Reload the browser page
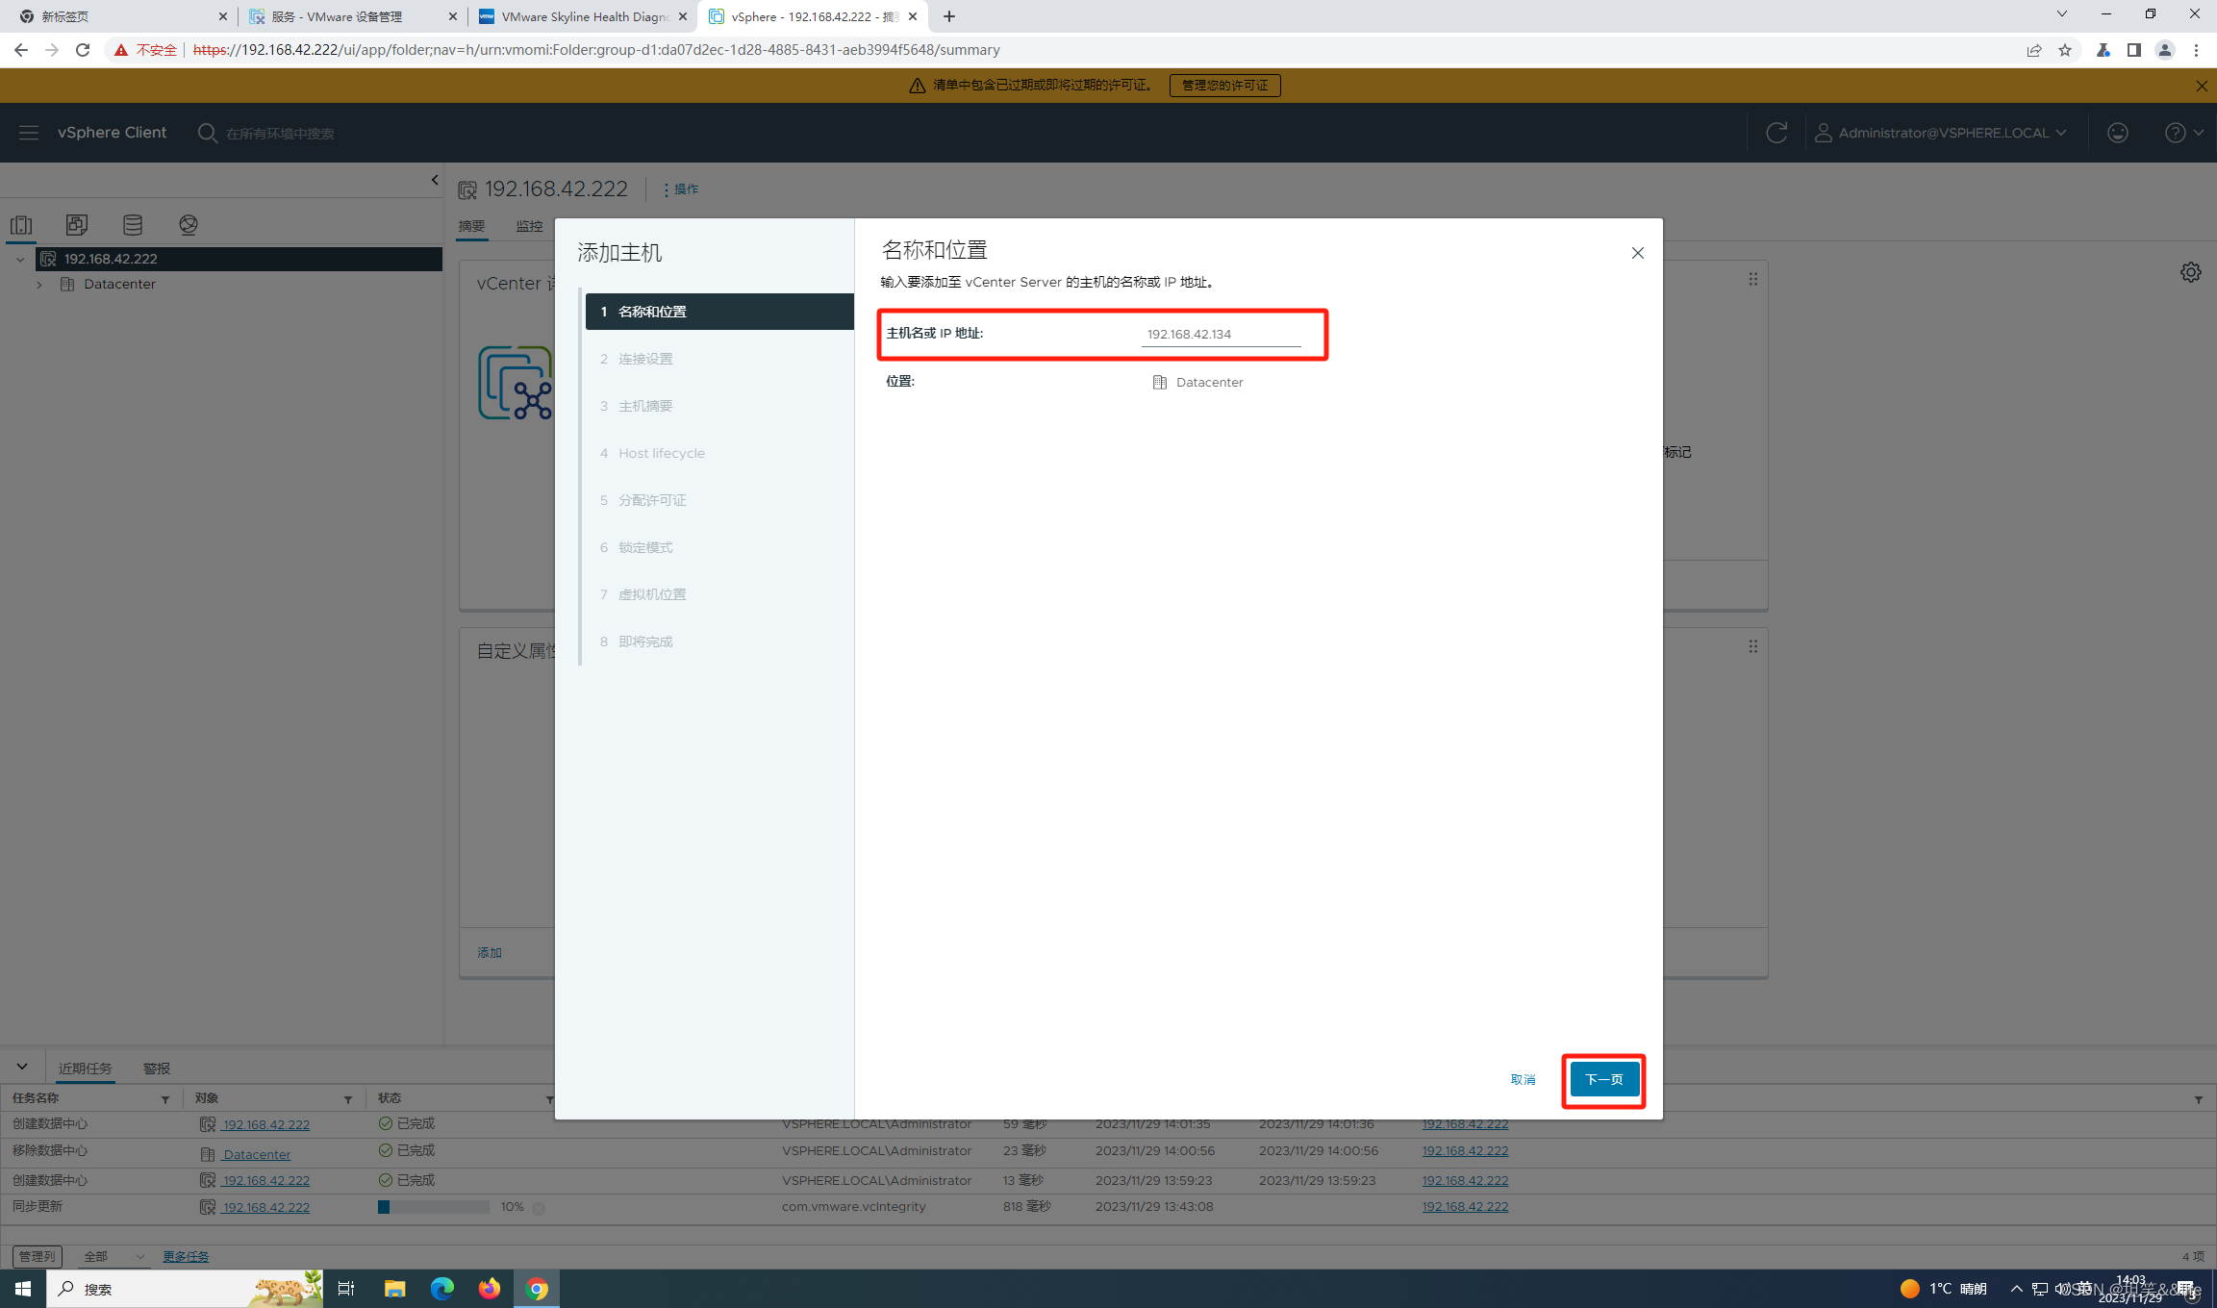The width and height of the screenshot is (2217, 1308). coord(83,50)
